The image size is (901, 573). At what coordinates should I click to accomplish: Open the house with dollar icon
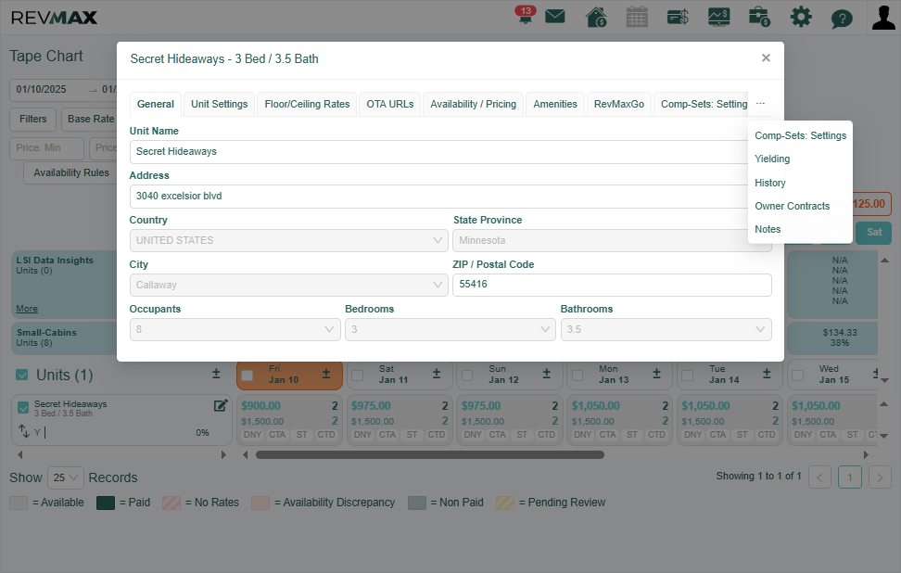click(596, 17)
